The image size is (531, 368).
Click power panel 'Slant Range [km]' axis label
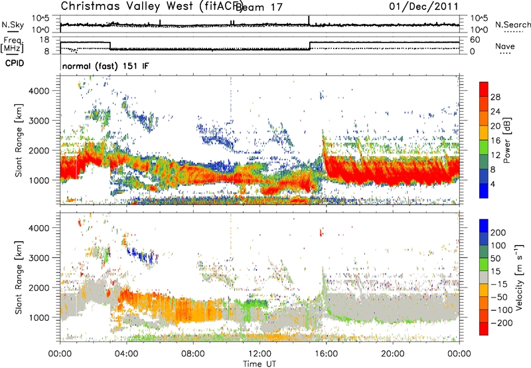[x=19, y=140]
